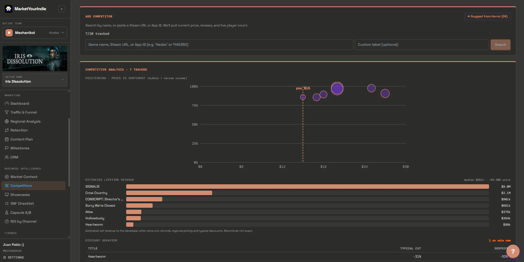Viewport: 524px width, 262px height.
Task: Focus the Custom label (optional) field
Action: 422,45
